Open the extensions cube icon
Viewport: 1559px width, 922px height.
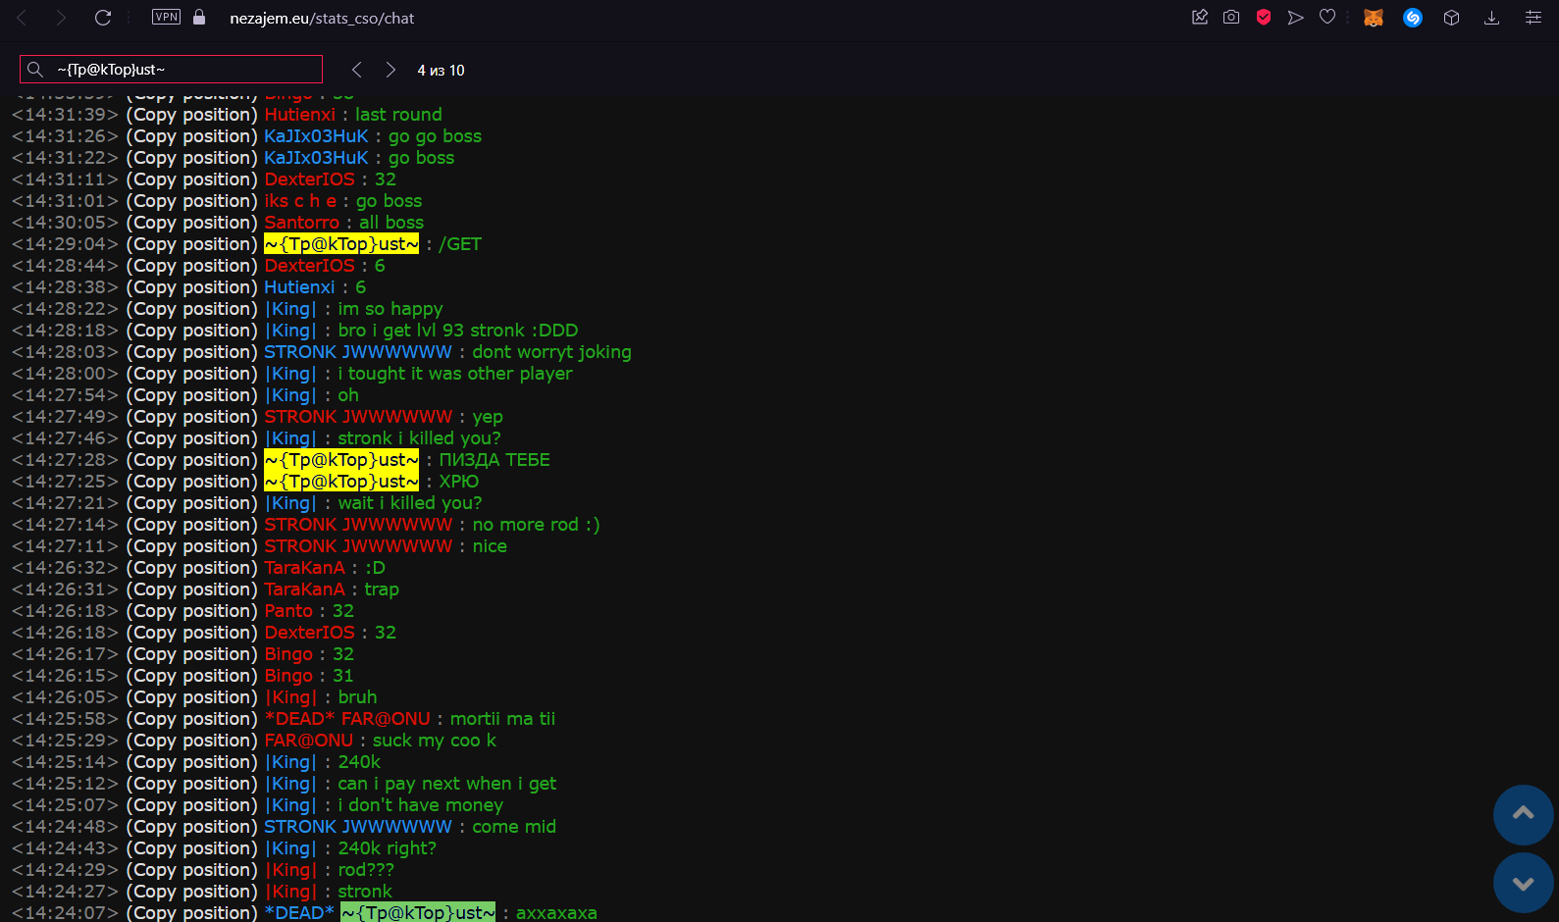[x=1452, y=18]
